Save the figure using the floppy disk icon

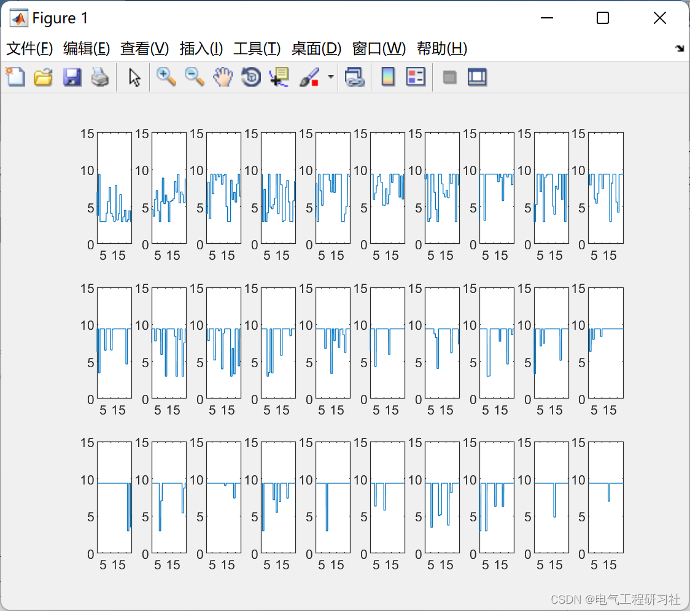(x=72, y=77)
